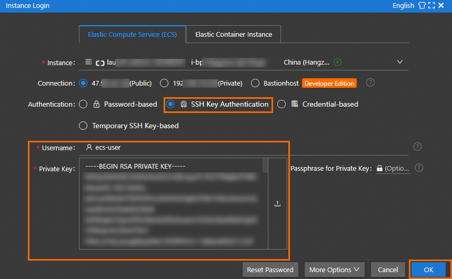Switch to Elastic Container Instance tab
This screenshot has height=279, width=452.
[x=234, y=34]
